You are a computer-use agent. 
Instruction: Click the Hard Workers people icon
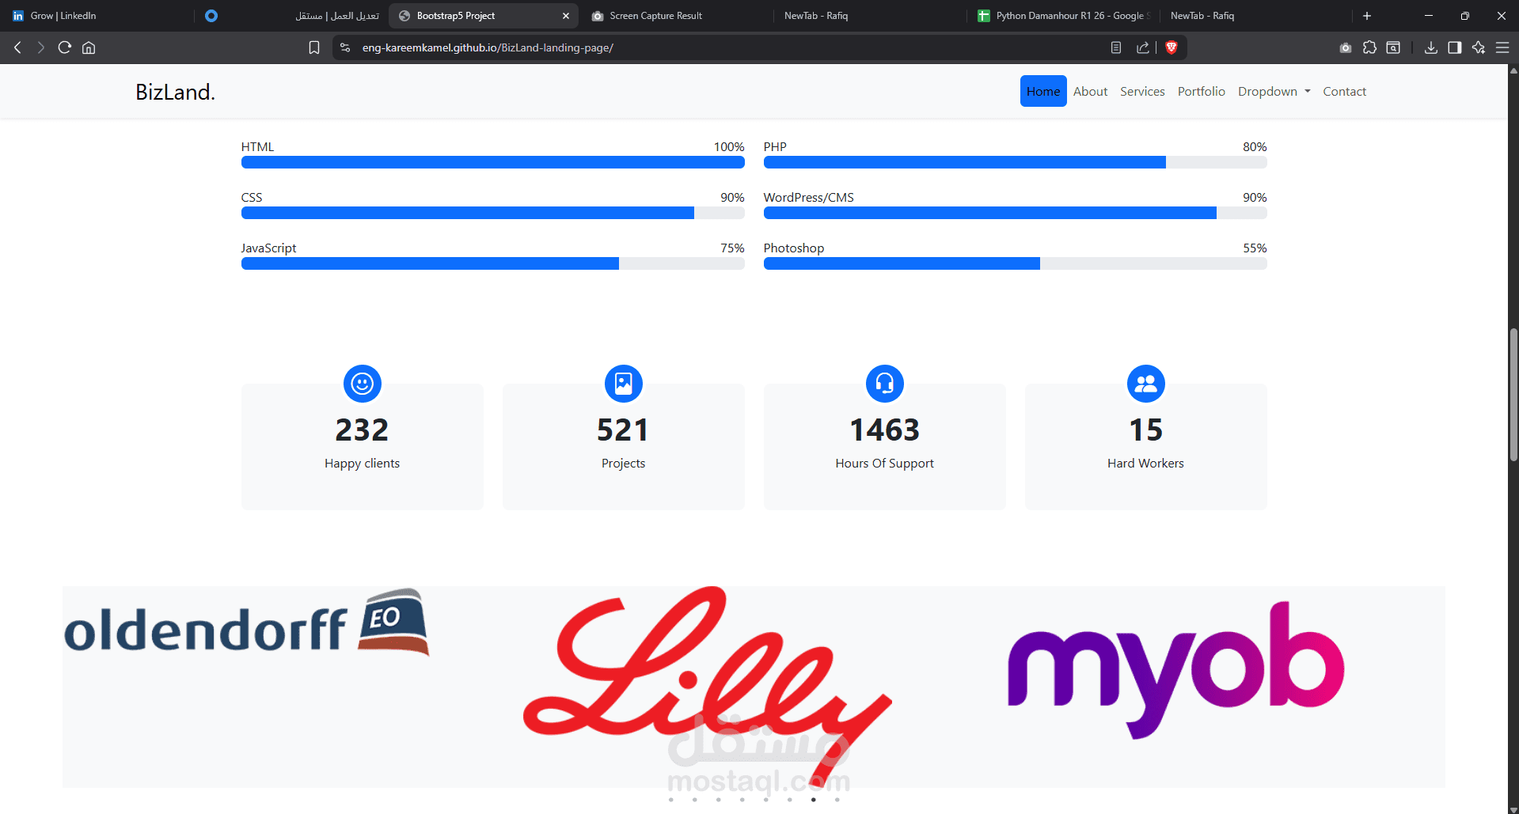click(1146, 384)
